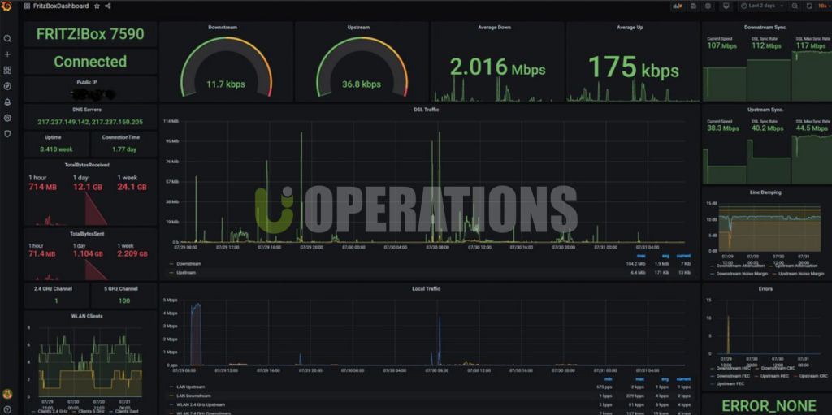Viewport: 832px width, 415px height.
Task: Open the sidebar Dashboards grid icon
Action: pyautogui.click(x=7, y=70)
